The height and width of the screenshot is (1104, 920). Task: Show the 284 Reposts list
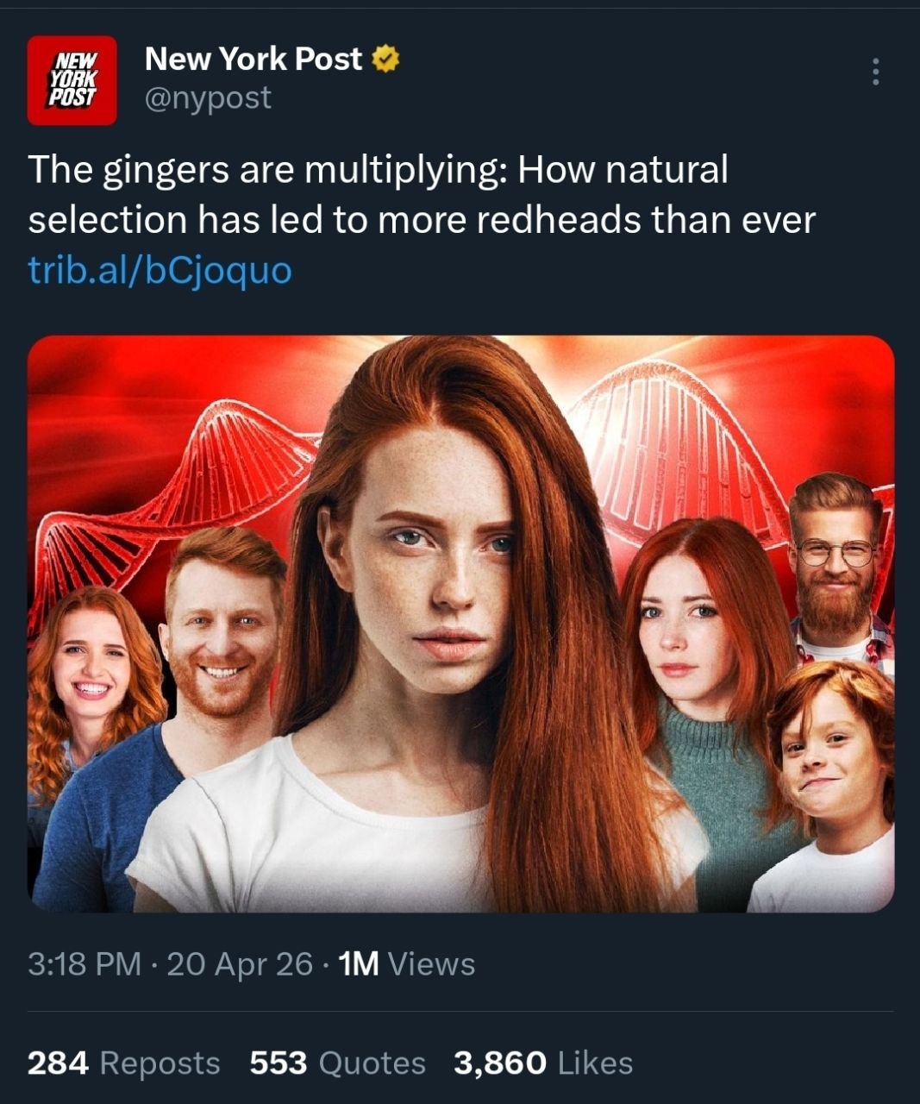pos(123,1063)
